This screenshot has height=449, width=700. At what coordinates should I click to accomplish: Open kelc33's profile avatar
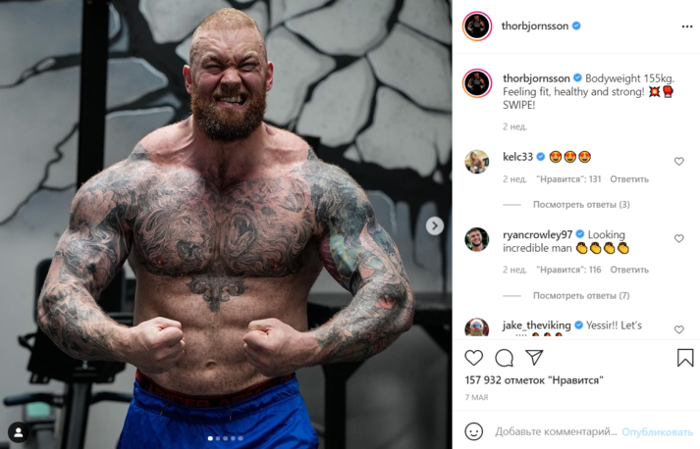coord(476,162)
